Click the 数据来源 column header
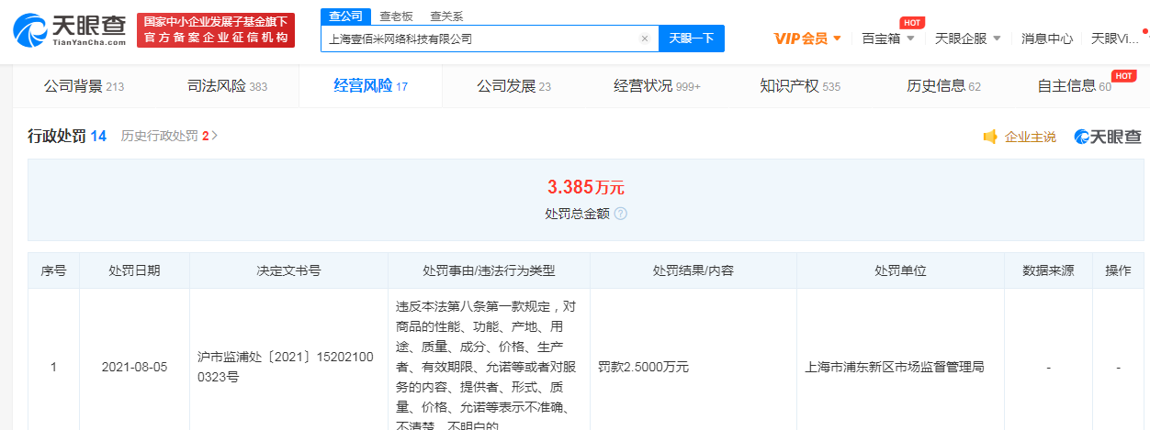Screen dimensions: 1150x430 point(1048,270)
